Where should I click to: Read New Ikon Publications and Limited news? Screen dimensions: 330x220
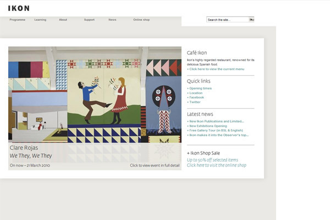point(216,122)
